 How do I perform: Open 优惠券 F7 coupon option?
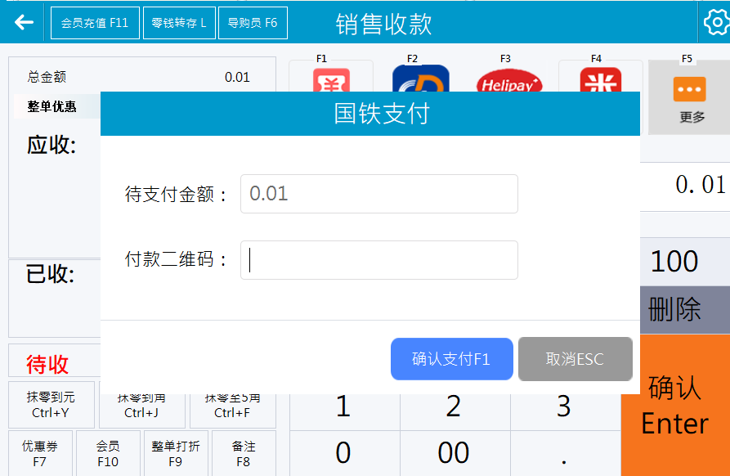[40, 454]
